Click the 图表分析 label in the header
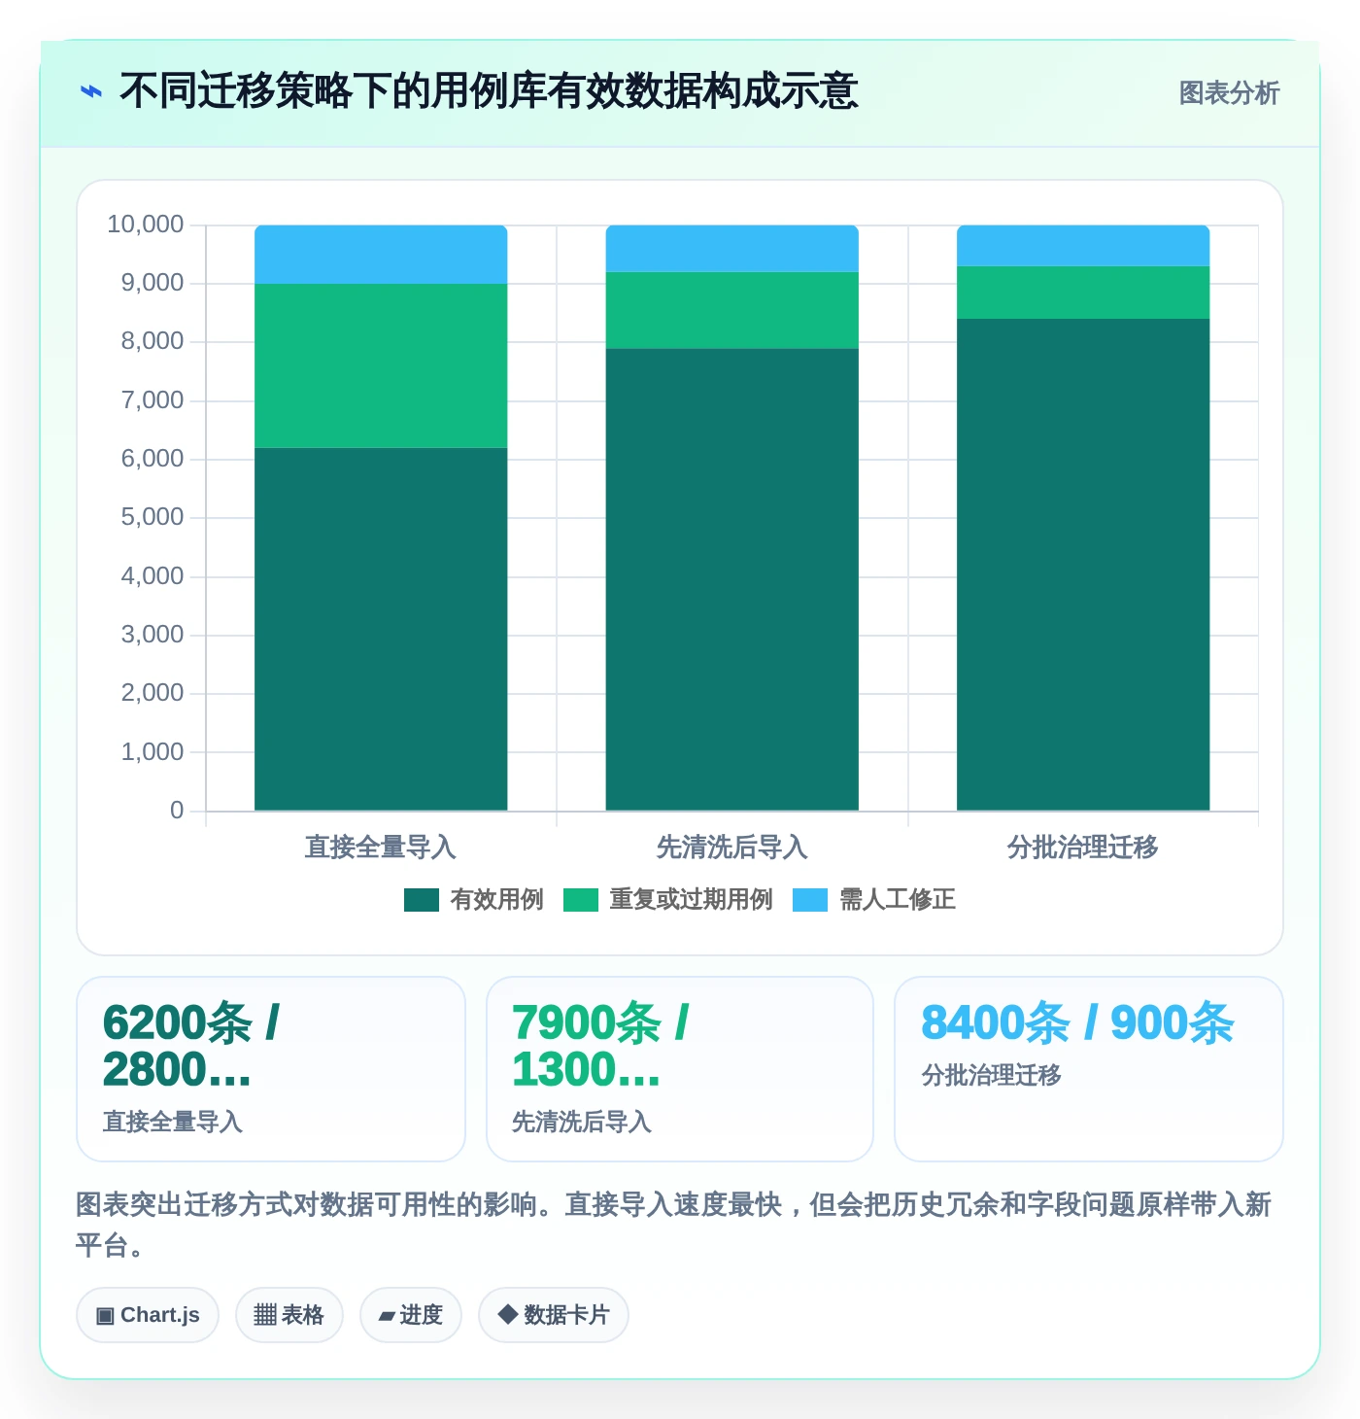This screenshot has width=1360, height=1419. (x=1229, y=93)
